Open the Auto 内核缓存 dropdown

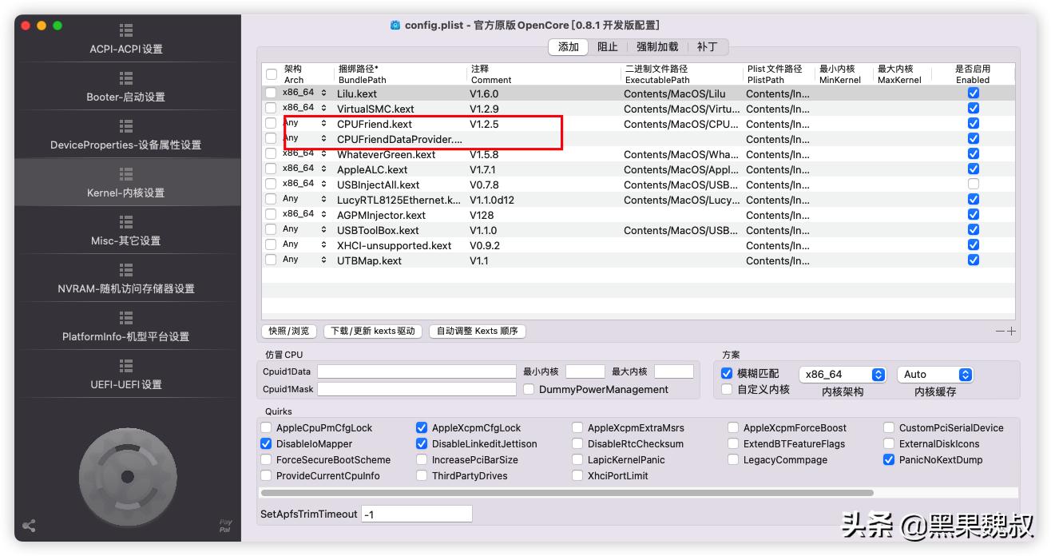pos(935,374)
